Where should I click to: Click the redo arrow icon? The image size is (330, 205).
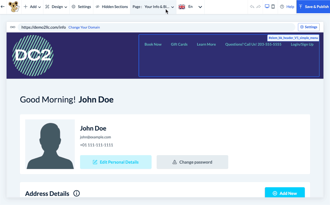coord(259,7)
